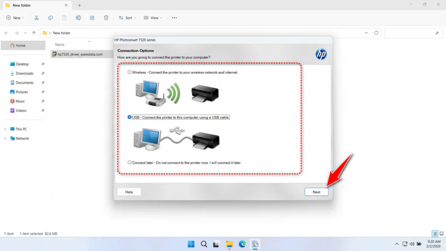Select the USB connection radio button
The height and width of the screenshot is (251, 446).
[129, 117]
